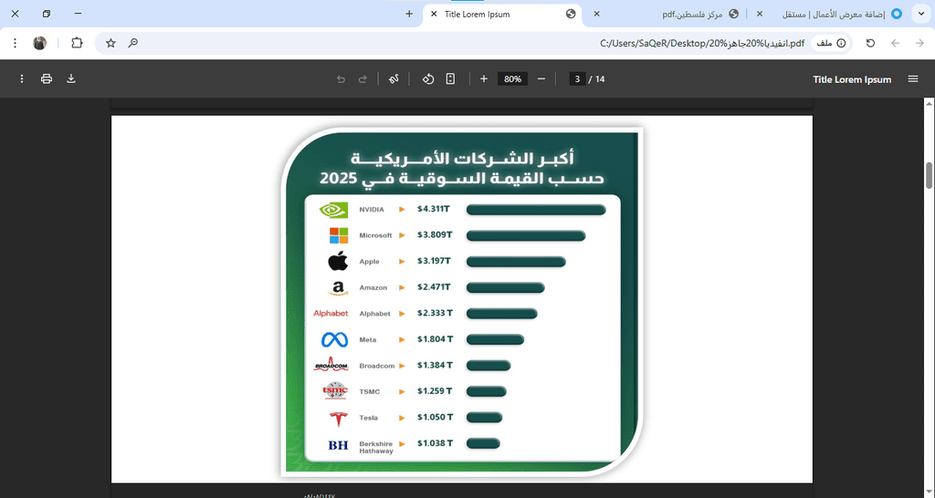Rotate the page counterclockwise
The height and width of the screenshot is (498, 935).
click(428, 78)
